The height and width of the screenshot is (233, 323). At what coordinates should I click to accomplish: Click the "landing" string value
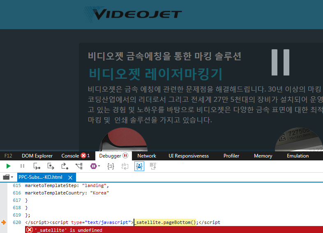click(x=94, y=185)
